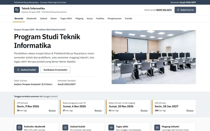Open Rincian link for UTS dimulai
Screen dimensions: 210x131
52,111
